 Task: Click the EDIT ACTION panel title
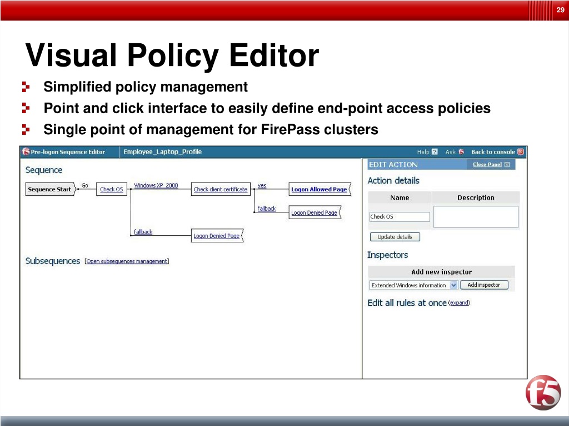coord(393,164)
